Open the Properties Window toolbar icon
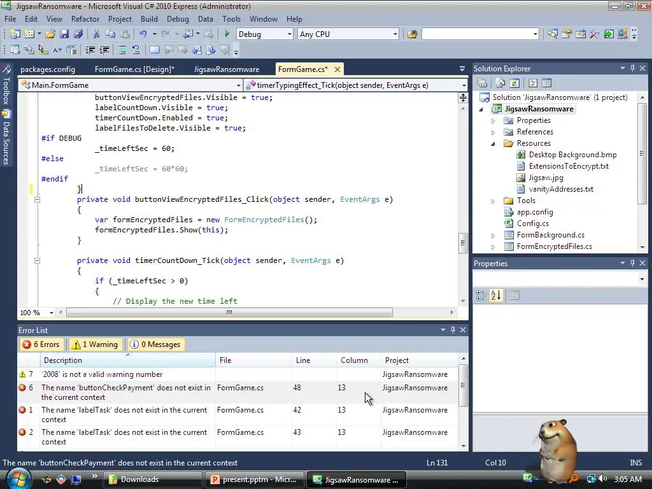This screenshot has width=652, height=489. [566, 34]
